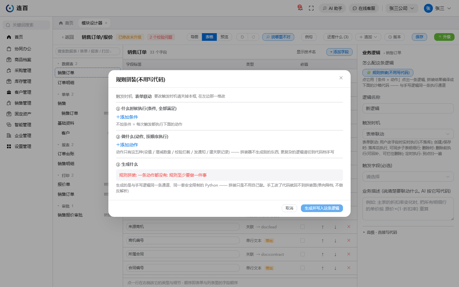Screen dimensions: 459x287
Task: Open the 触发时机 表单联动 dropdown
Action: 408,134
